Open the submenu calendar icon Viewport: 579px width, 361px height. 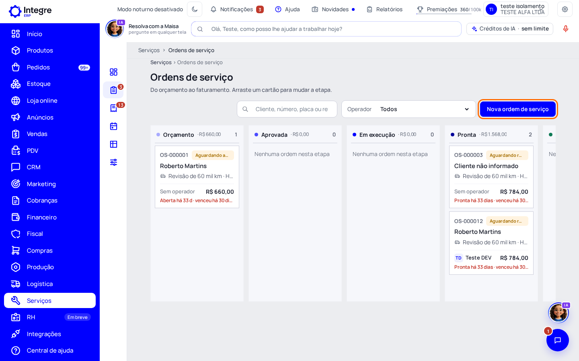click(x=114, y=126)
